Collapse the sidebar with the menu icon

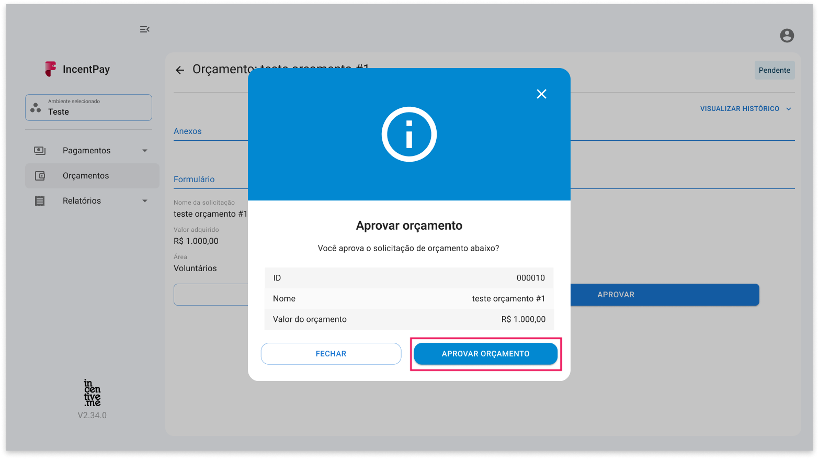click(145, 29)
